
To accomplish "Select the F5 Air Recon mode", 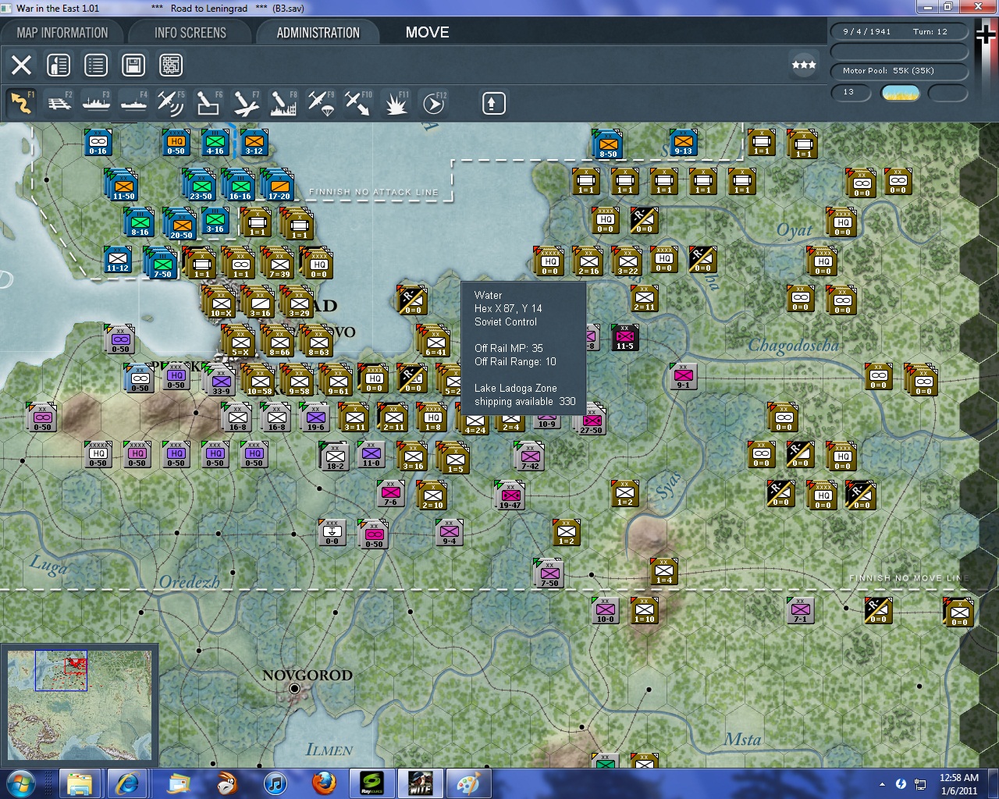I will coord(171,103).
